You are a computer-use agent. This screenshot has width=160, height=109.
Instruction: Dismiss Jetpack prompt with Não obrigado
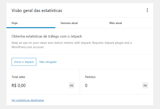click(x=48, y=62)
